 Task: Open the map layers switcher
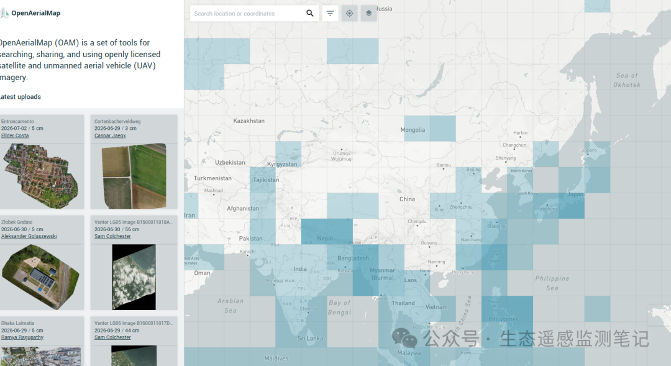click(x=369, y=13)
